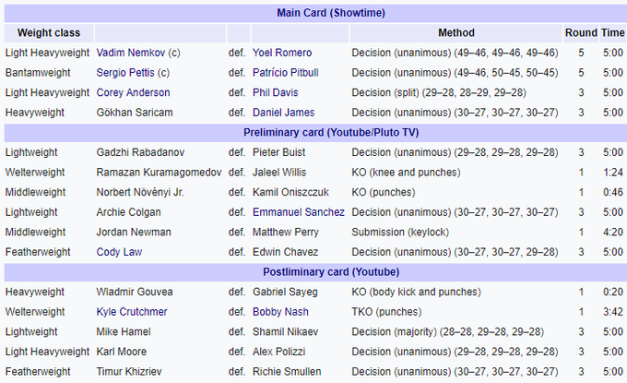Click the Emmanuel Sanchez link
This screenshot has height=383, width=627.
(x=299, y=212)
